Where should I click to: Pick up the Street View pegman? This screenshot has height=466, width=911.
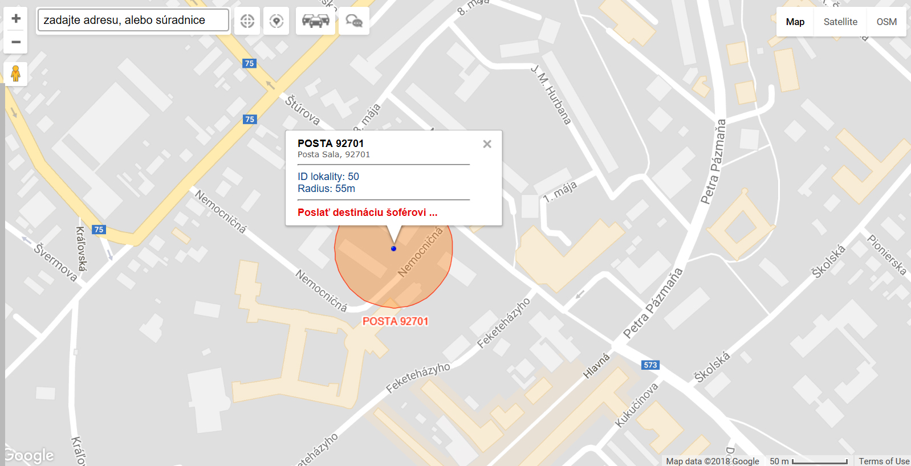tap(15, 73)
